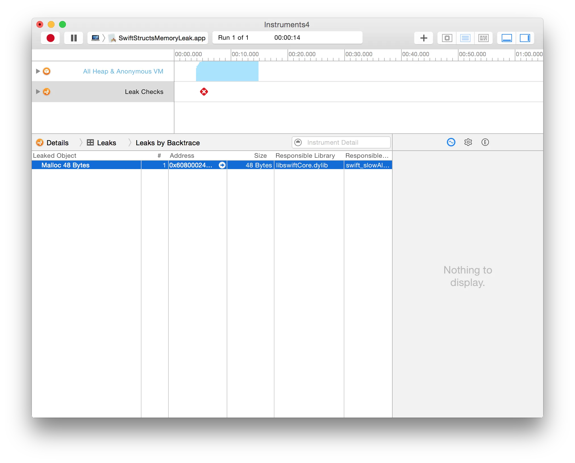The width and height of the screenshot is (575, 463).
Task: Sort by # count column
Action: 155,155
